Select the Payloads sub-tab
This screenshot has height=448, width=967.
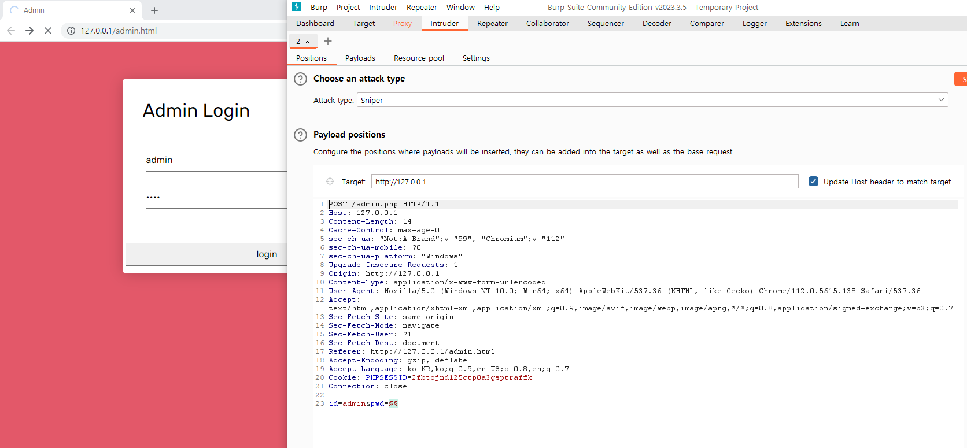(x=360, y=58)
